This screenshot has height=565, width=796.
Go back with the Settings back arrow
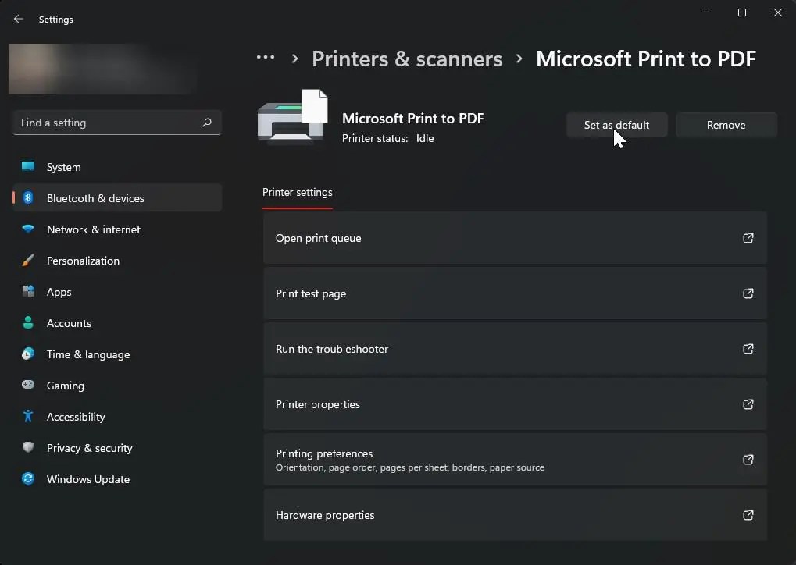[18, 19]
